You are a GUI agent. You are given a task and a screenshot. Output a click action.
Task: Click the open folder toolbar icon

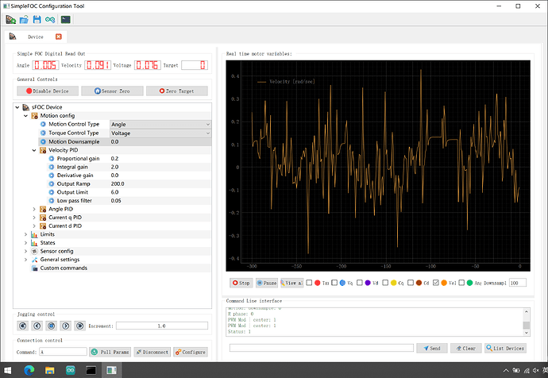[x=24, y=20]
